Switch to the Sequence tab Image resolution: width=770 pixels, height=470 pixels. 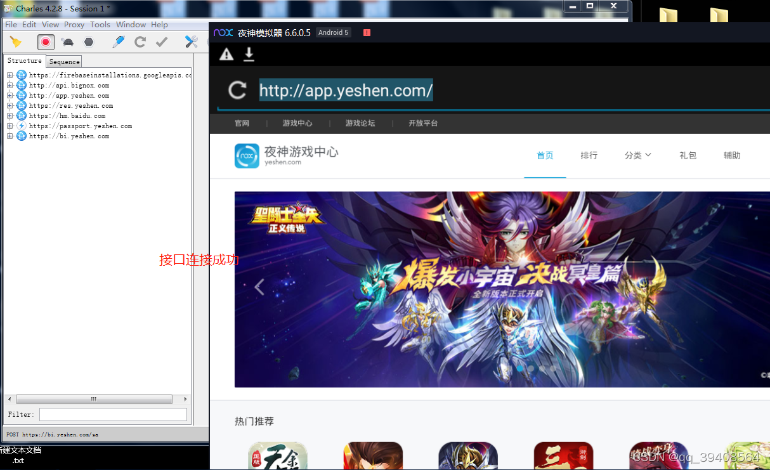pos(64,62)
